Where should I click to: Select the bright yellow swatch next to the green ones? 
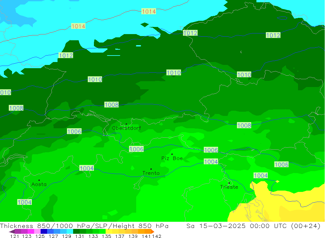point(109,232)
